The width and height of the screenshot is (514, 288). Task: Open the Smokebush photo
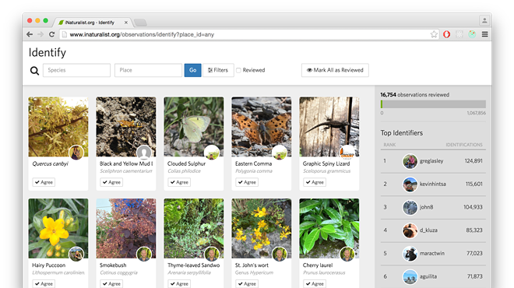tap(126, 228)
